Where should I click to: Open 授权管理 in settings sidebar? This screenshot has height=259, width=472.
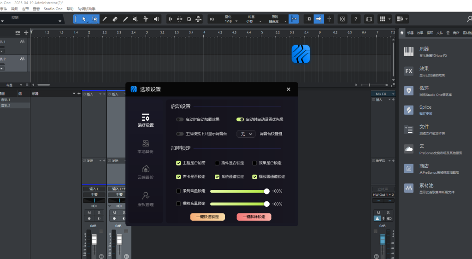pyautogui.click(x=146, y=200)
